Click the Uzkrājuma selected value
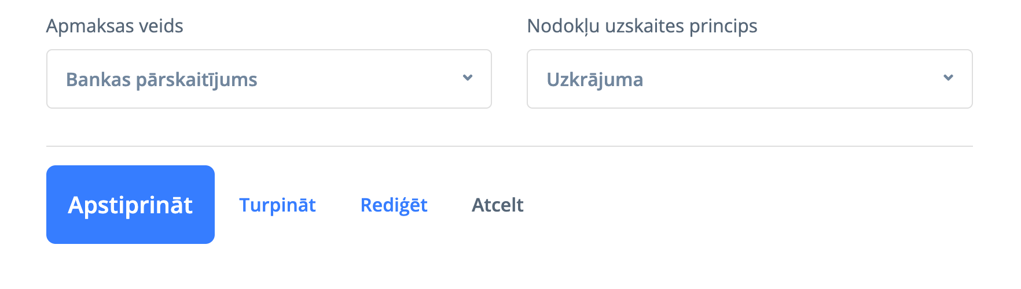This screenshot has height=289, width=1021. (594, 80)
